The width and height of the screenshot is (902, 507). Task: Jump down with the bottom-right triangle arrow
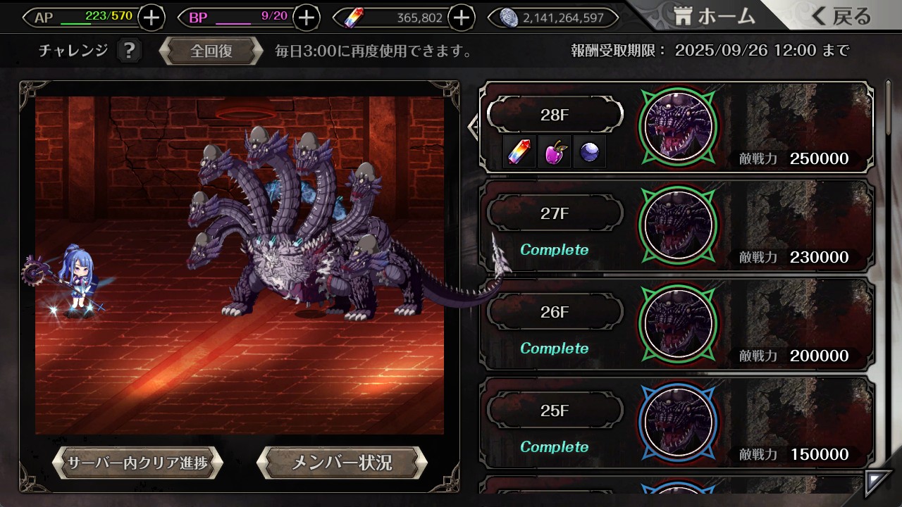(878, 482)
